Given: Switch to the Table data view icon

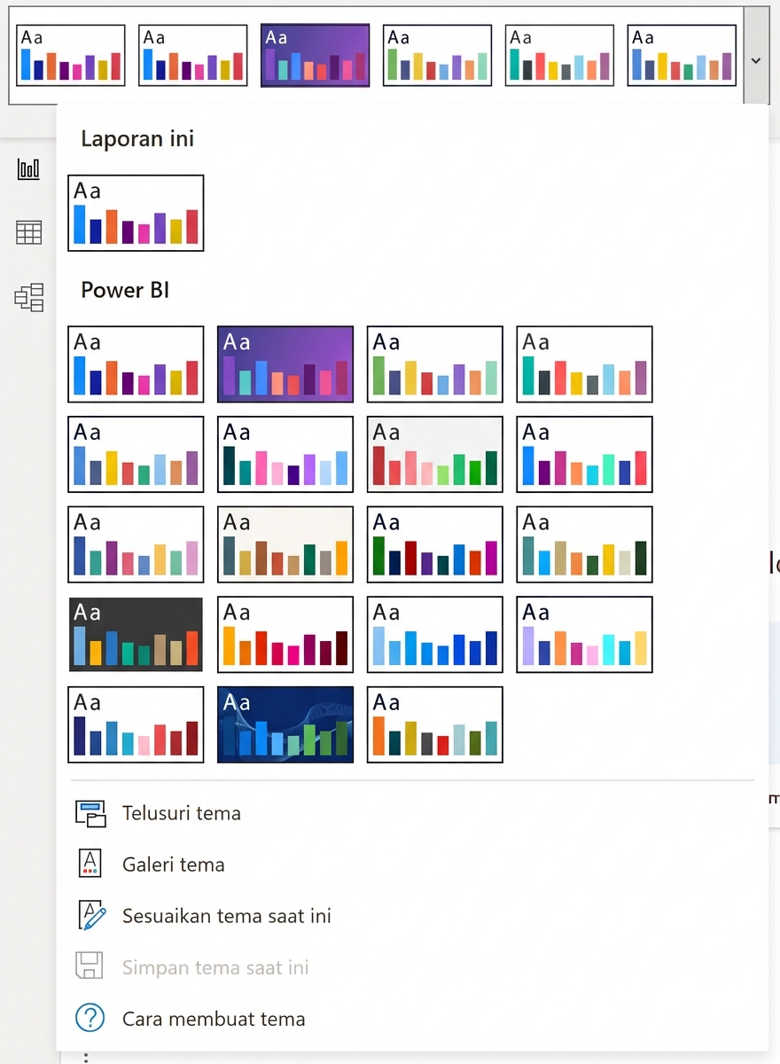Looking at the screenshot, I should (27, 232).
